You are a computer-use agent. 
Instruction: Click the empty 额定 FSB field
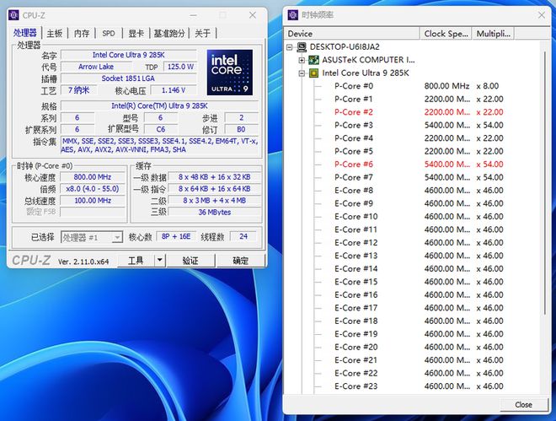tap(93, 213)
